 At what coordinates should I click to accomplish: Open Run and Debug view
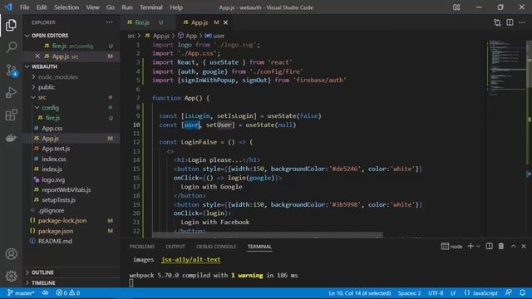point(11,92)
